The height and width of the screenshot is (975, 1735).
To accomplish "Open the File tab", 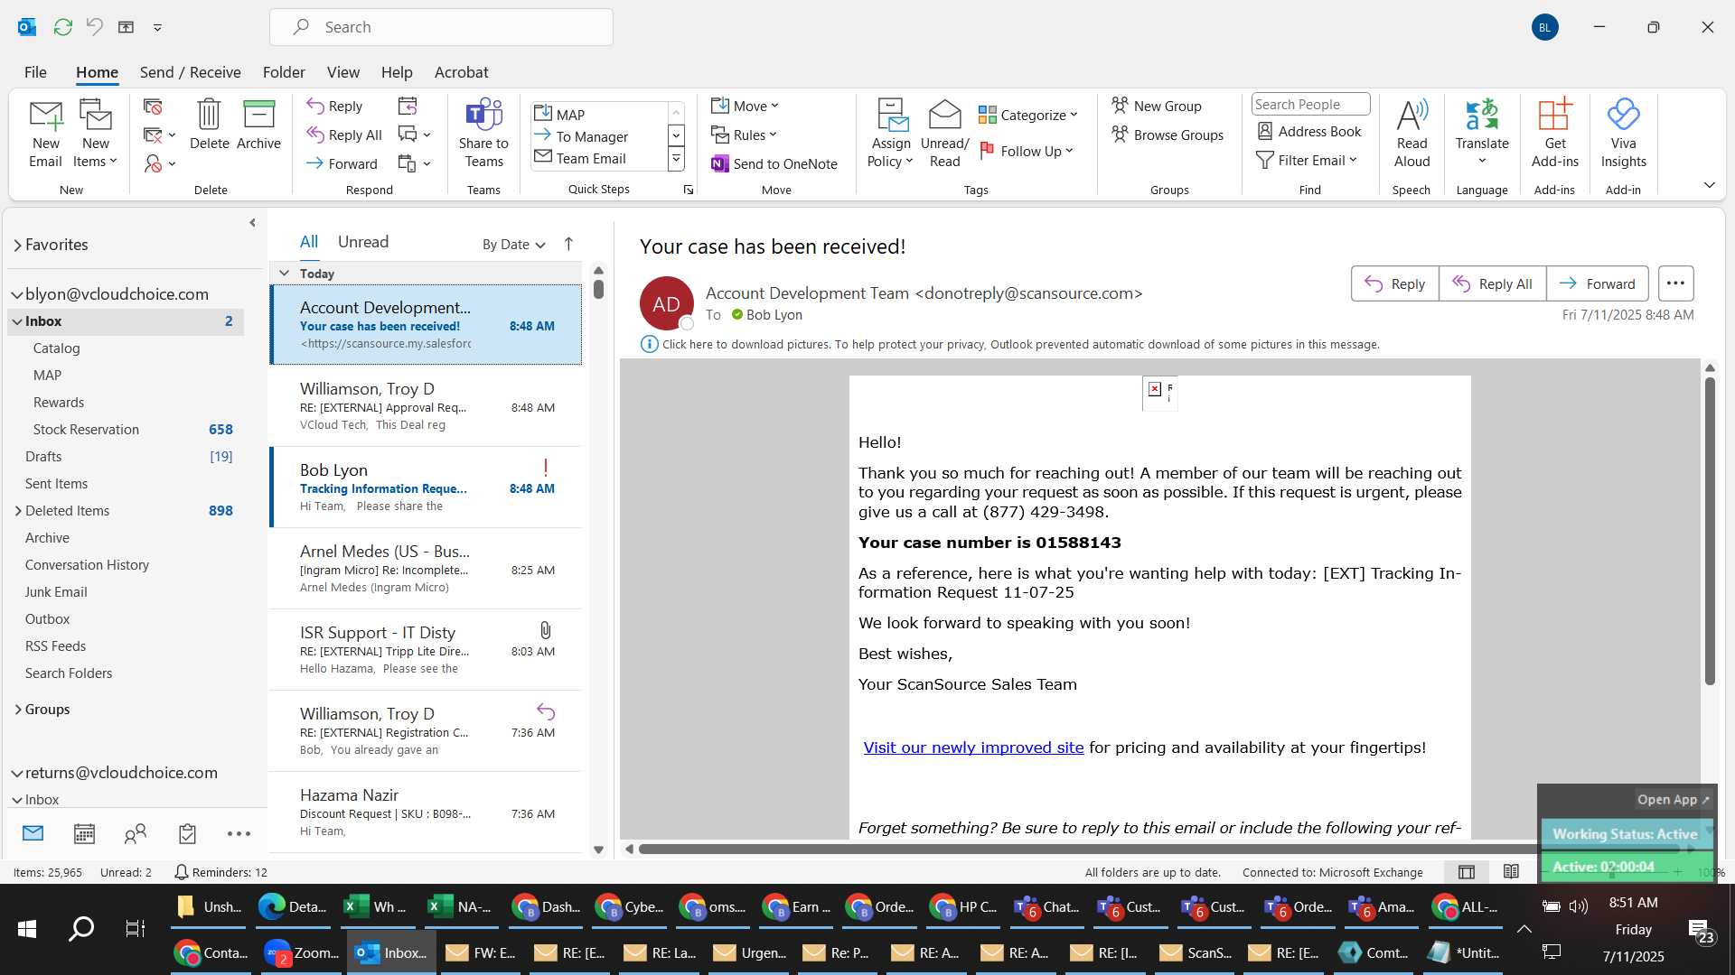I will click(35, 72).
